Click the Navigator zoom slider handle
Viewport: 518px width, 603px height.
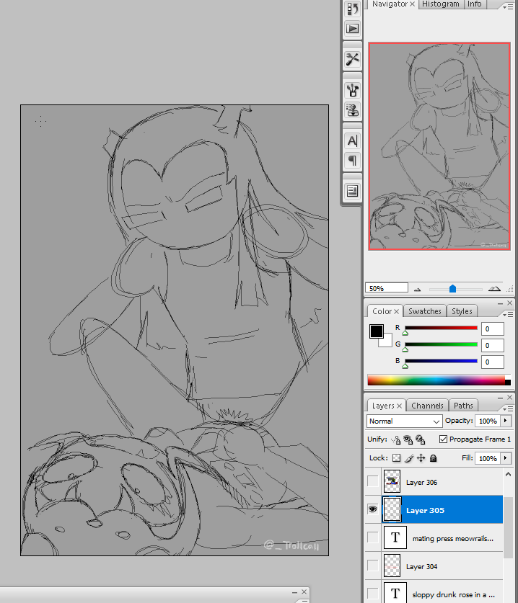(453, 289)
